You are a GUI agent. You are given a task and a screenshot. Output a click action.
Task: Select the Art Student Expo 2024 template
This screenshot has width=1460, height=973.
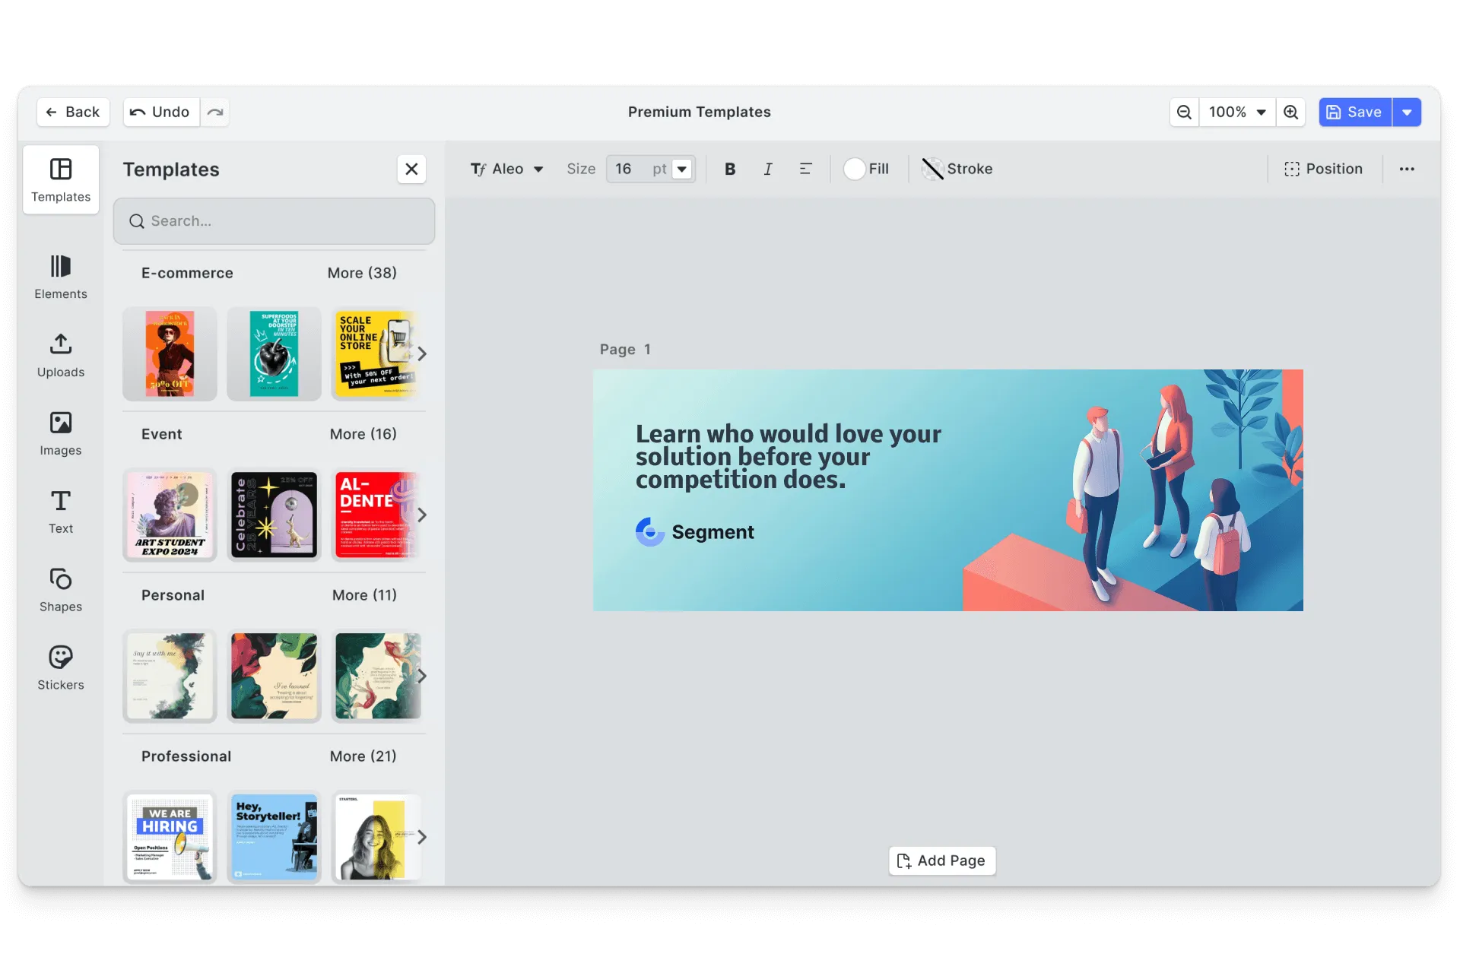pos(170,515)
